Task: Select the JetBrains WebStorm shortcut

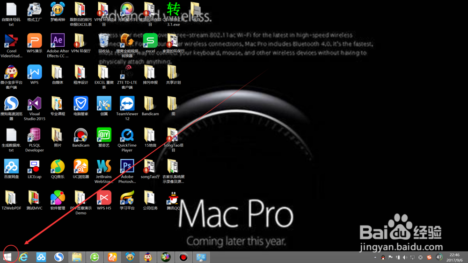Action: coord(104,171)
